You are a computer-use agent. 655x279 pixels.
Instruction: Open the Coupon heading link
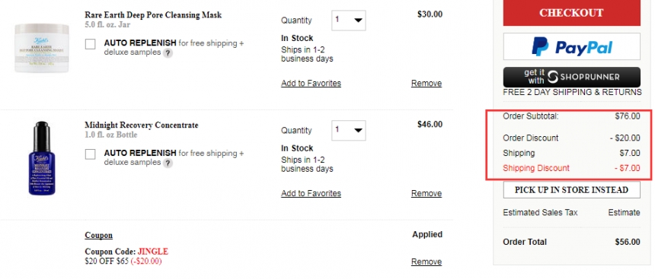(x=98, y=235)
